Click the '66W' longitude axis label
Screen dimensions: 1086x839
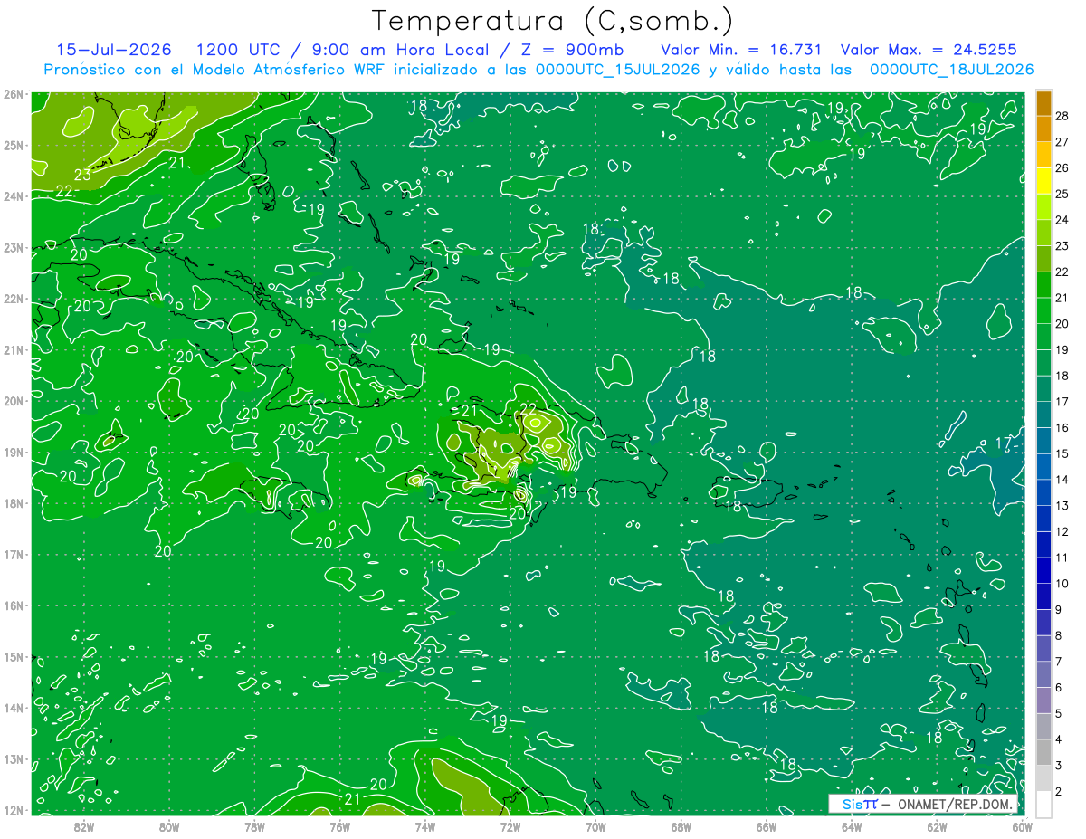coord(767,826)
